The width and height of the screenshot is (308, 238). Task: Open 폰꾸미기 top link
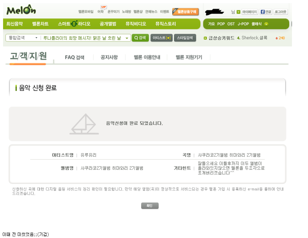pyautogui.click(x=113, y=12)
